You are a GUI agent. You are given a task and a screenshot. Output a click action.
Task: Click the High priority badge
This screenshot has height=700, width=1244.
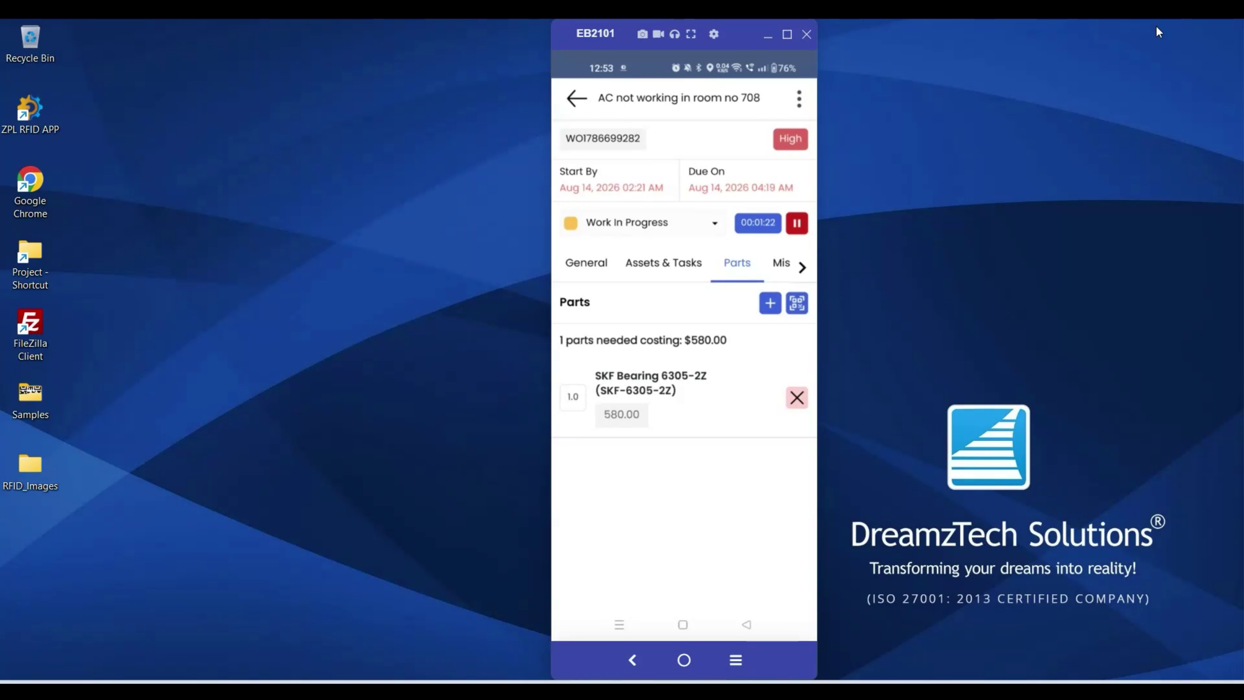790,139
